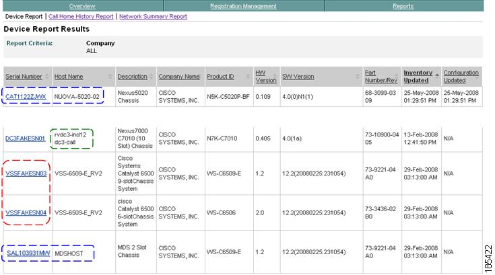This screenshot has height=275, width=495.
Task: Open device serial CAT1122ZJWX
Action: [26, 97]
